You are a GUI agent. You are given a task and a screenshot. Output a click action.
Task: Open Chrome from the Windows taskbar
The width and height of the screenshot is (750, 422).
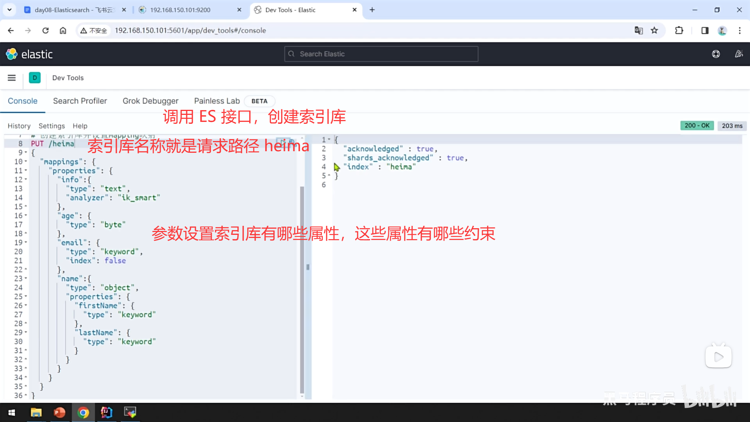pyautogui.click(x=83, y=412)
